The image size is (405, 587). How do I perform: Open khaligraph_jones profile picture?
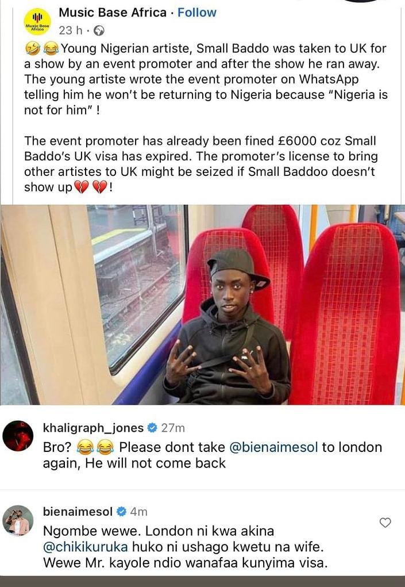coord(18,436)
